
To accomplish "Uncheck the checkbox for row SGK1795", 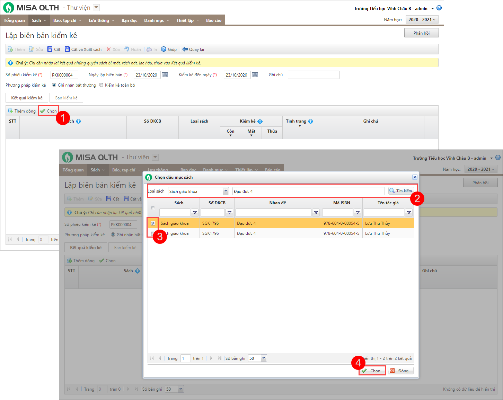I will pos(153,223).
